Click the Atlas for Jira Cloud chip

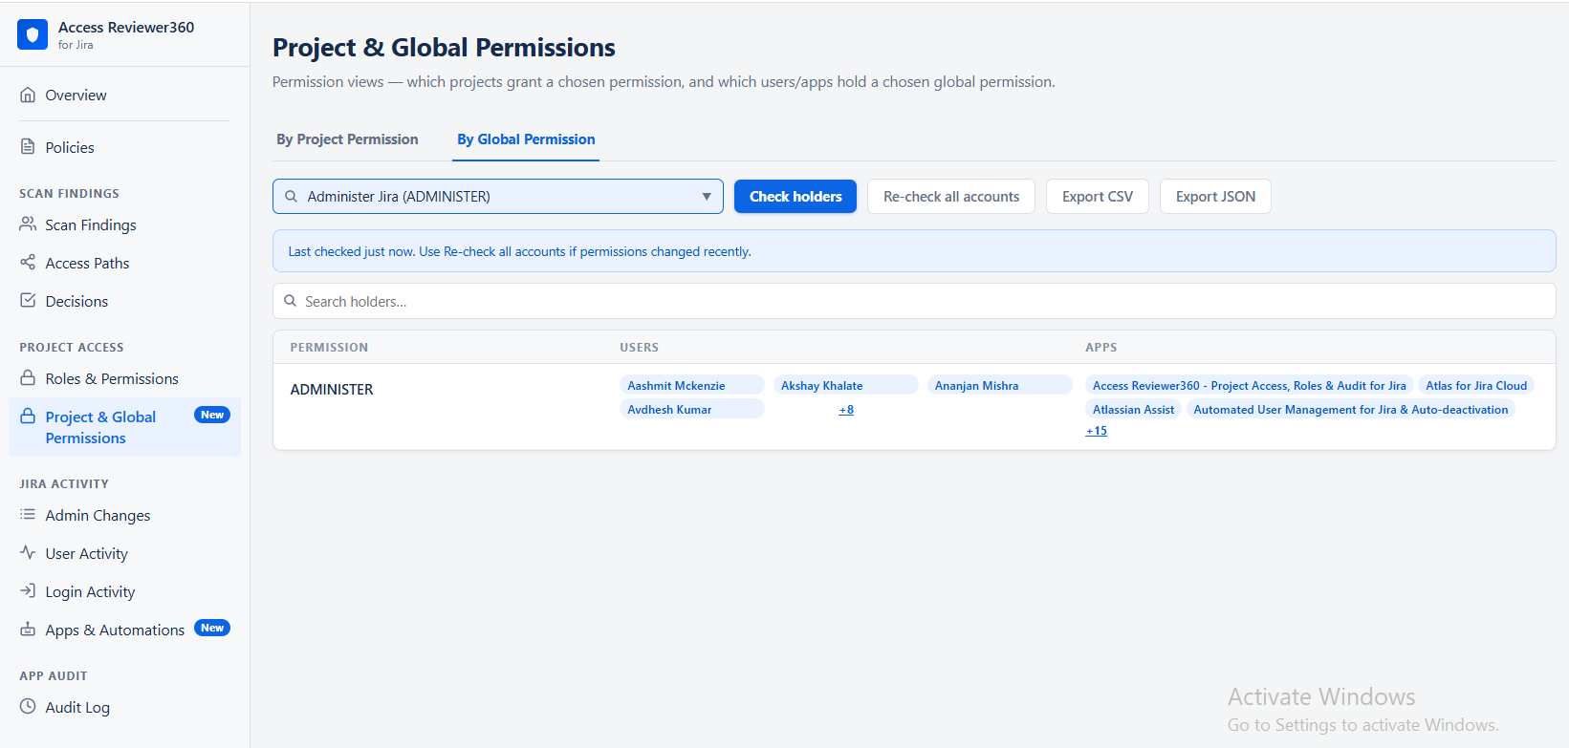click(1476, 385)
